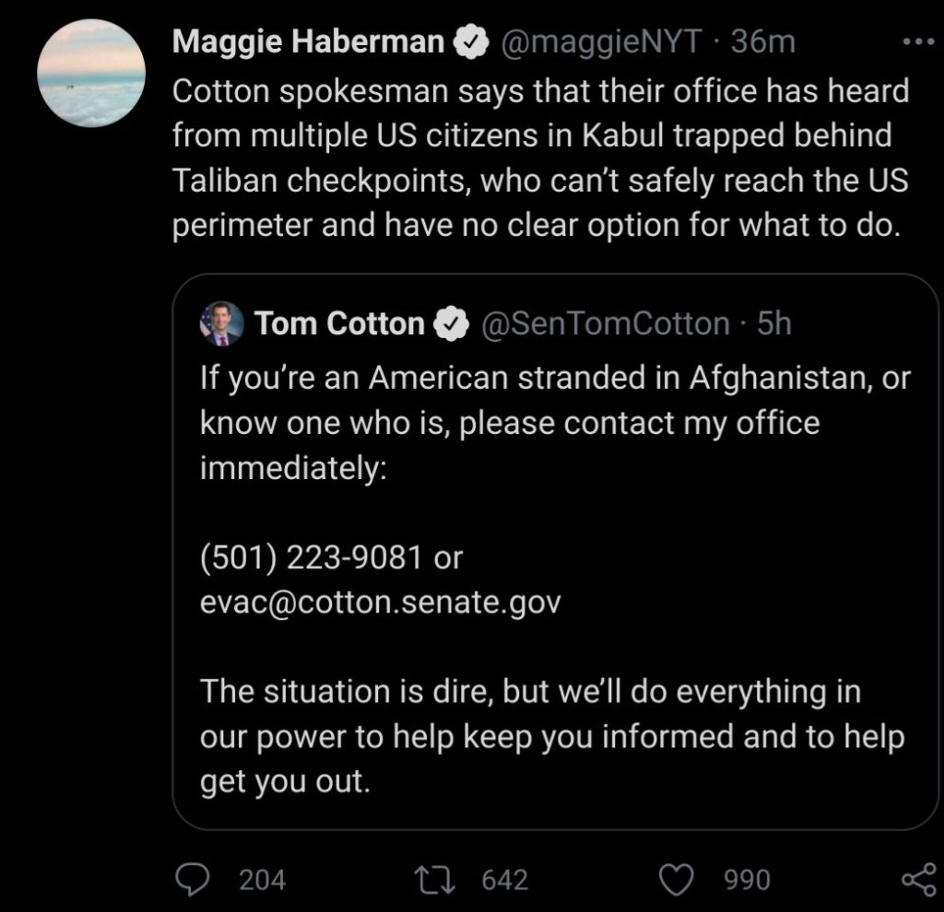Click the 36m tweet timestamp
Image resolution: width=944 pixels, height=912 pixels.
pos(761,42)
